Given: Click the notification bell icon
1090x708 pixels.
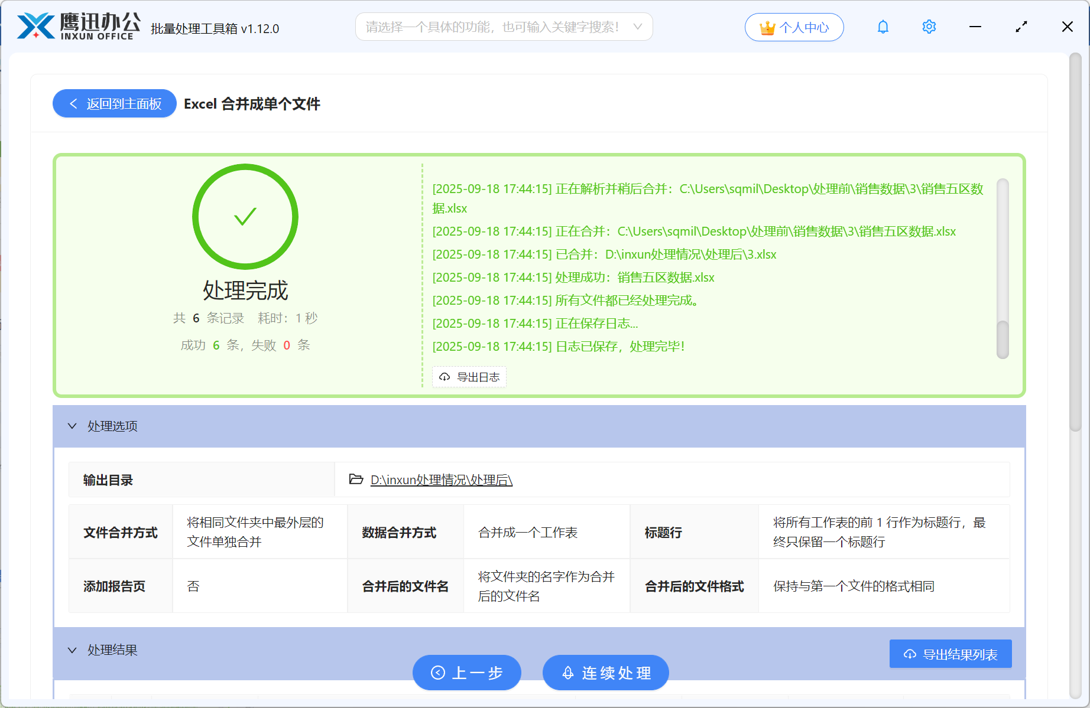Looking at the screenshot, I should click(x=883, y=27).
